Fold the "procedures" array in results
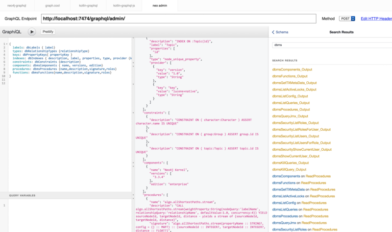The width and height of the screenshot is (392, 232). click(x=134, y=195)
